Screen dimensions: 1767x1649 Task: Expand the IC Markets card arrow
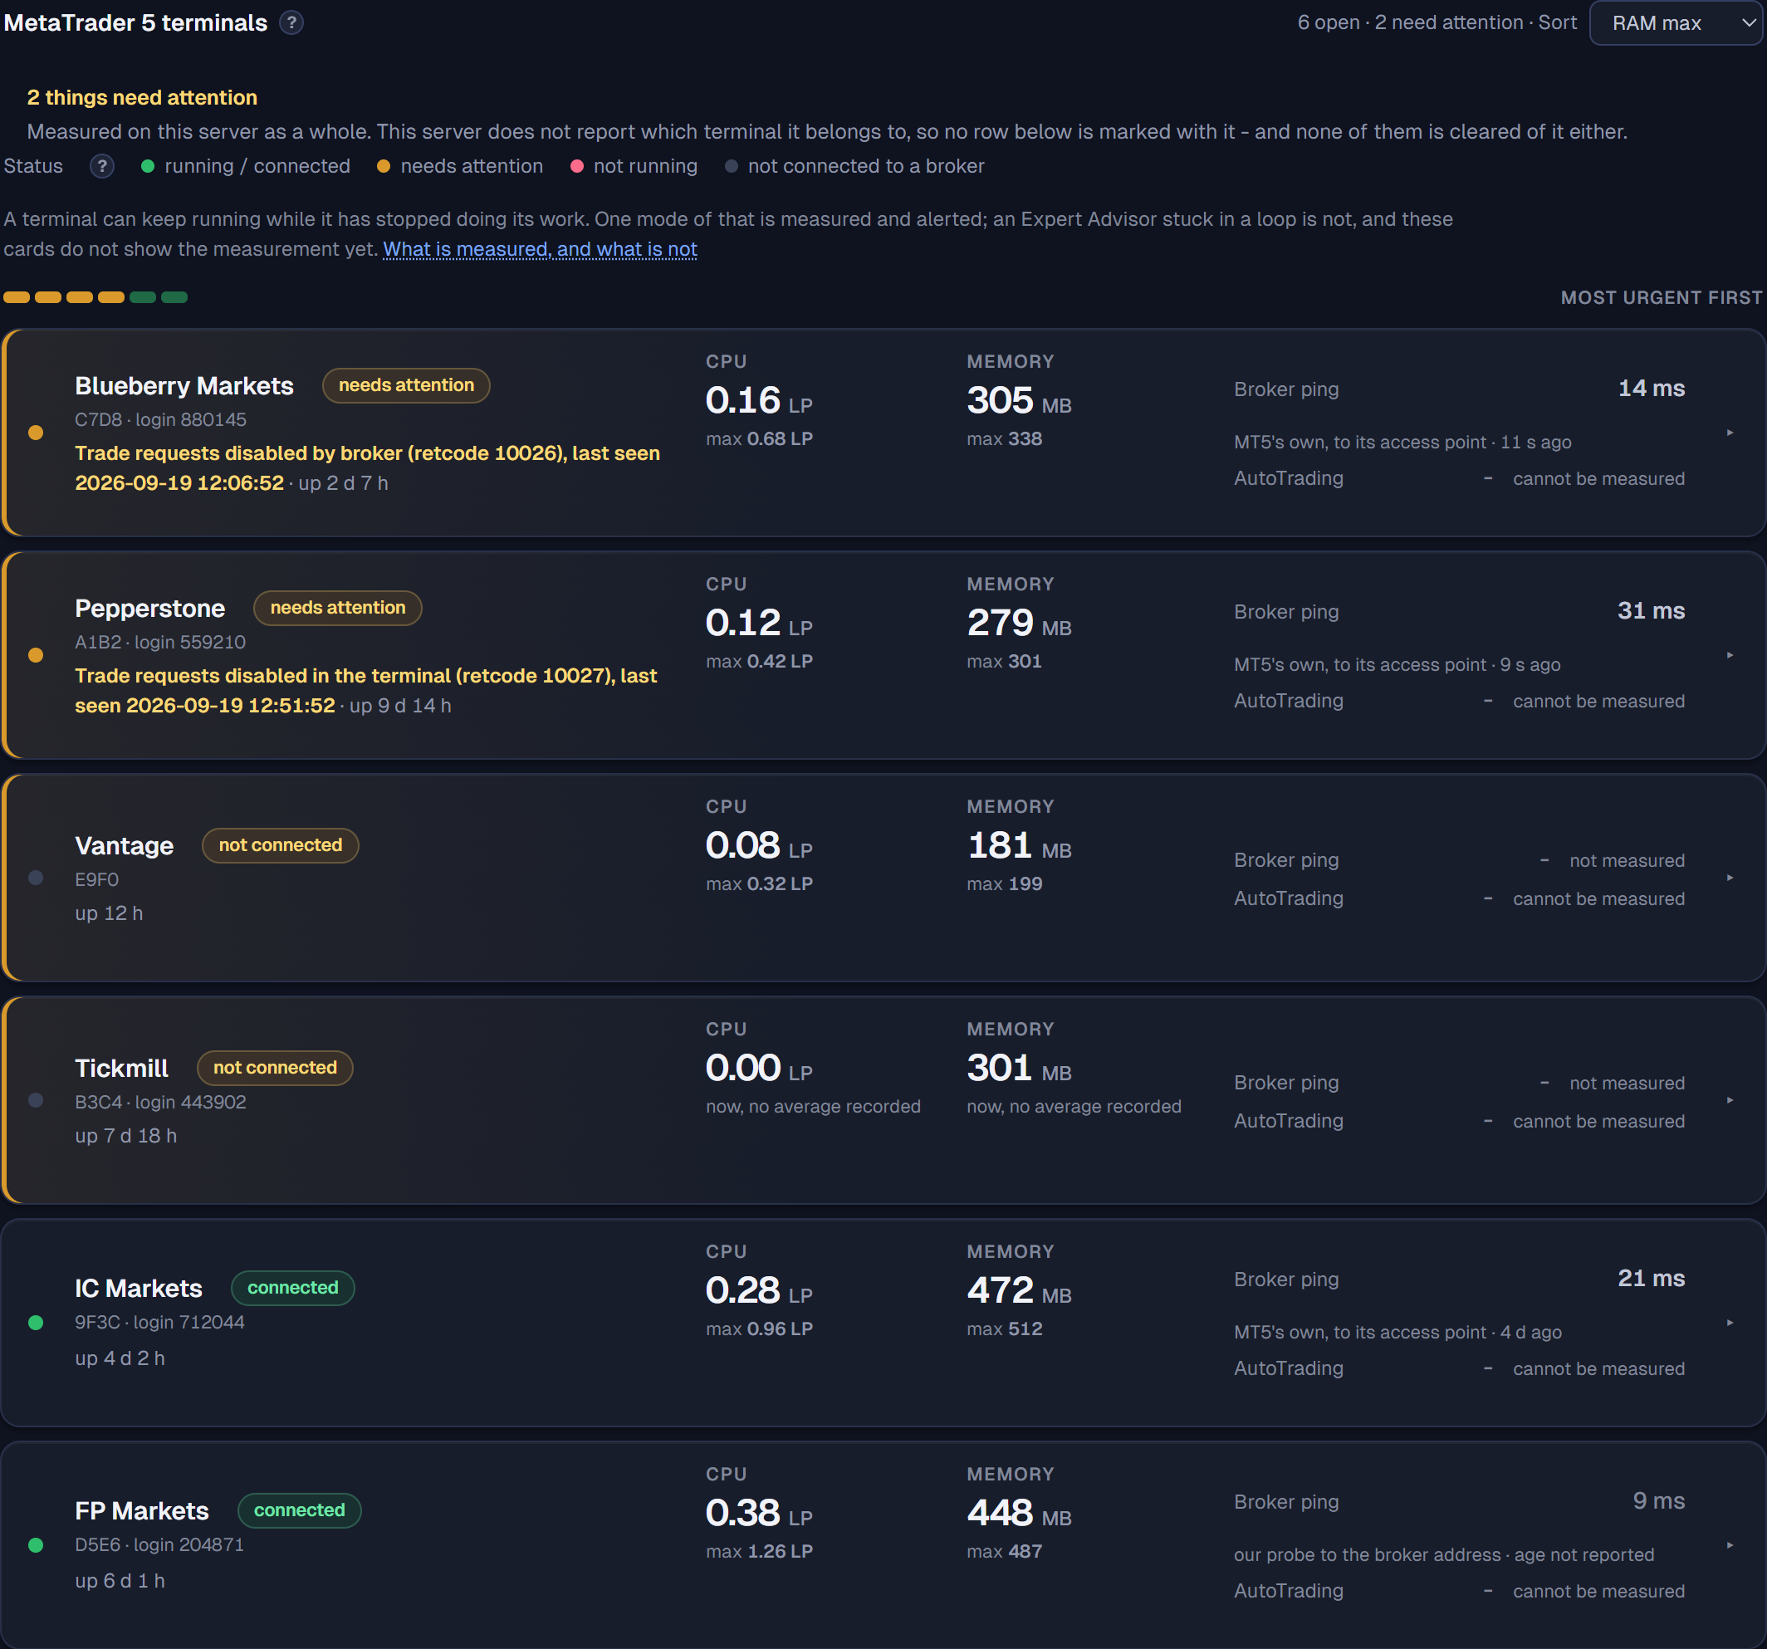[x=1730, y=1323]
